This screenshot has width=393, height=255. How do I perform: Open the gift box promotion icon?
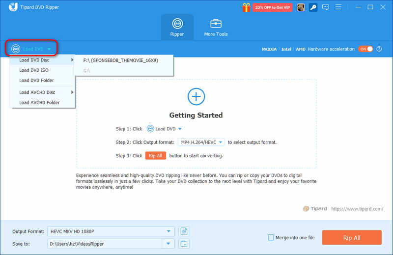[x=246, y=7]
